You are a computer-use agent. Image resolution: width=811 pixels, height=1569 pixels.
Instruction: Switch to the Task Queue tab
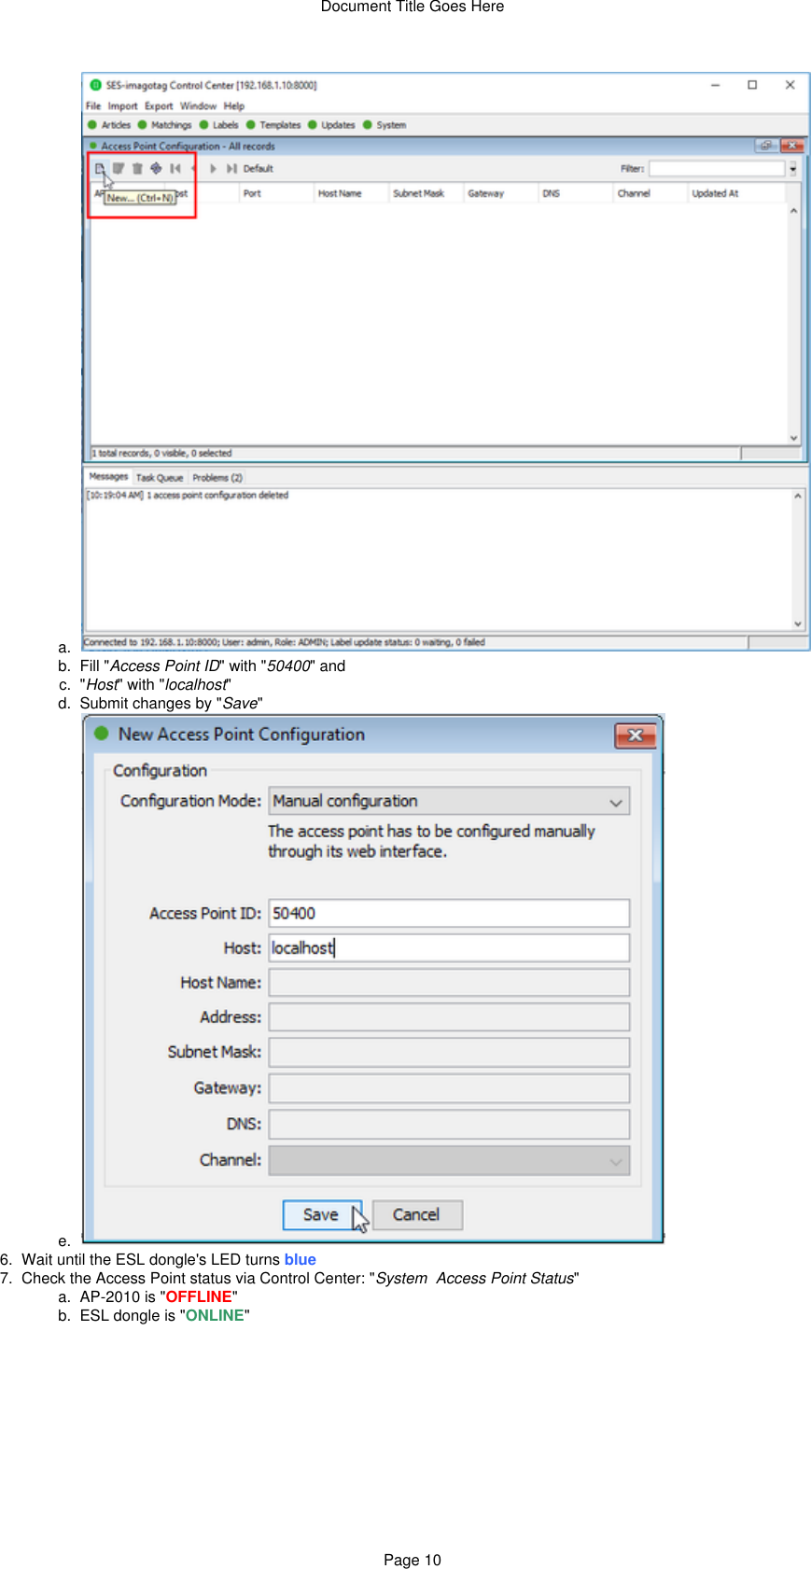pos(160,477)
